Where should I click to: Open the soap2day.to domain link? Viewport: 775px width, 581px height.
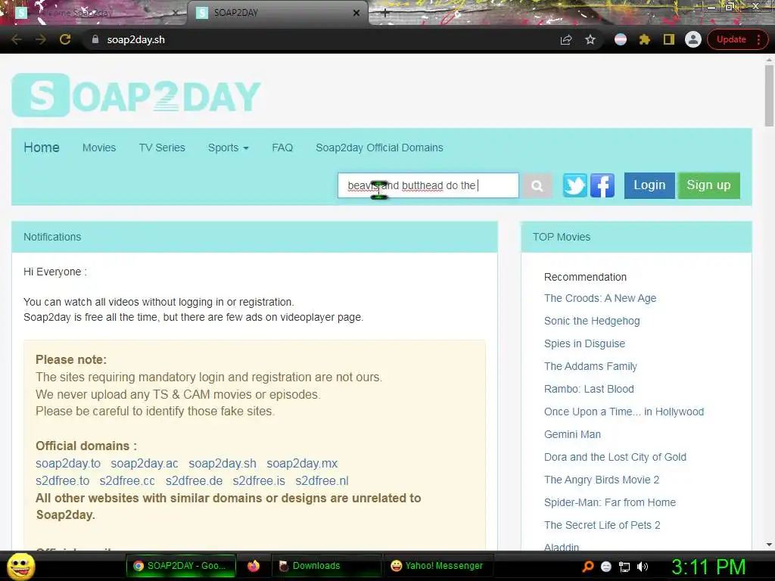[68, 464]
